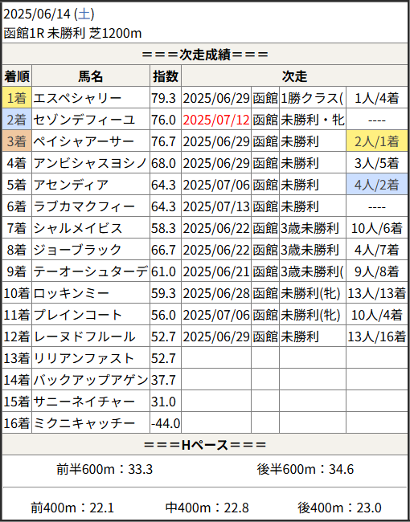Click the 1着 finishing position cell
This screenshot has width=410, height=522.
[x=17, y=98]
